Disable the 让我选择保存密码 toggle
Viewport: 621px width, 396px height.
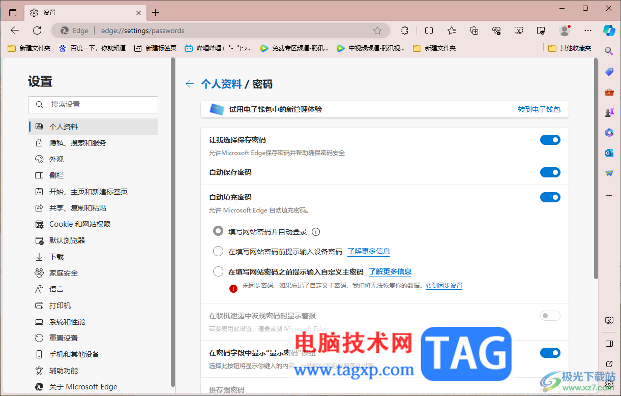[x=550, y=140]
